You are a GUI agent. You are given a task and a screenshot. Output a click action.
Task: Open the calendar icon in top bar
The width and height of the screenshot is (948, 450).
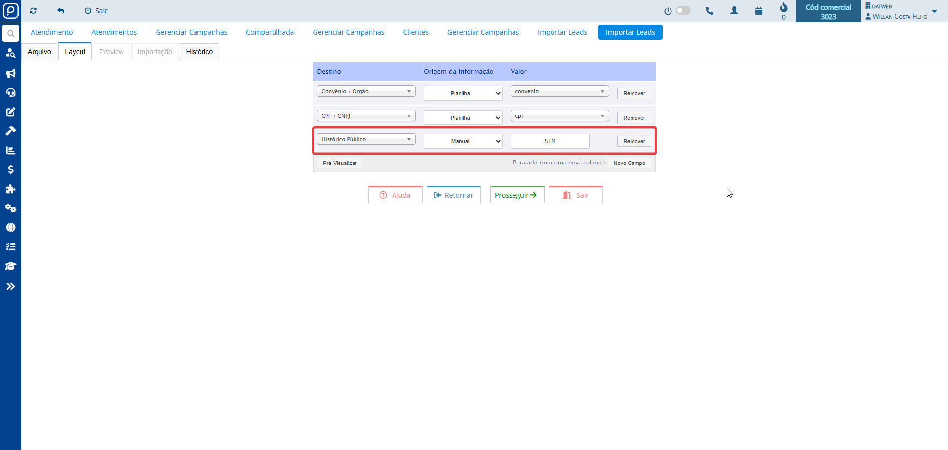tap(759, 11)
